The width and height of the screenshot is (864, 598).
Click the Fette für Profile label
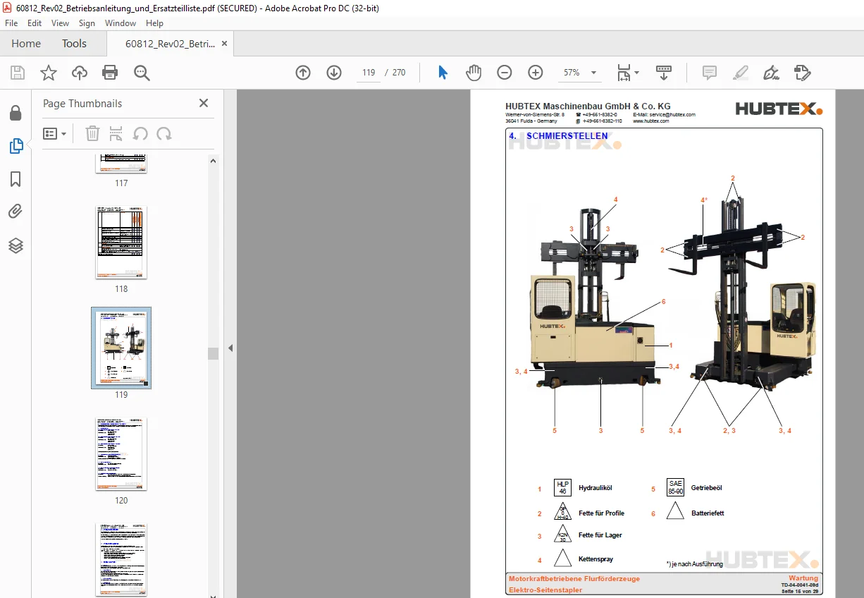click(601, 513)
